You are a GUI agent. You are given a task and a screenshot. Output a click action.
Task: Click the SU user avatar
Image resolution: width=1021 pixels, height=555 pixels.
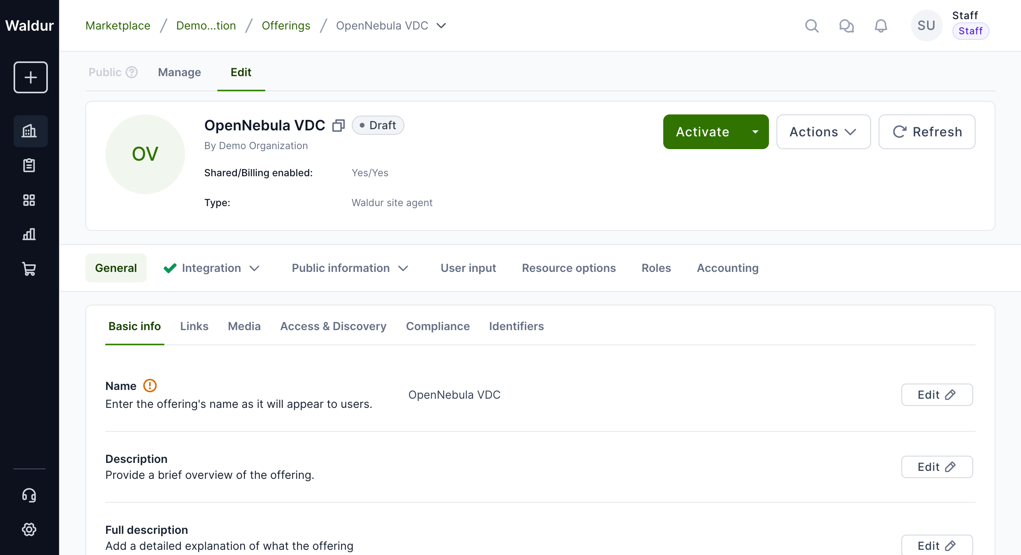coord(926,26)
